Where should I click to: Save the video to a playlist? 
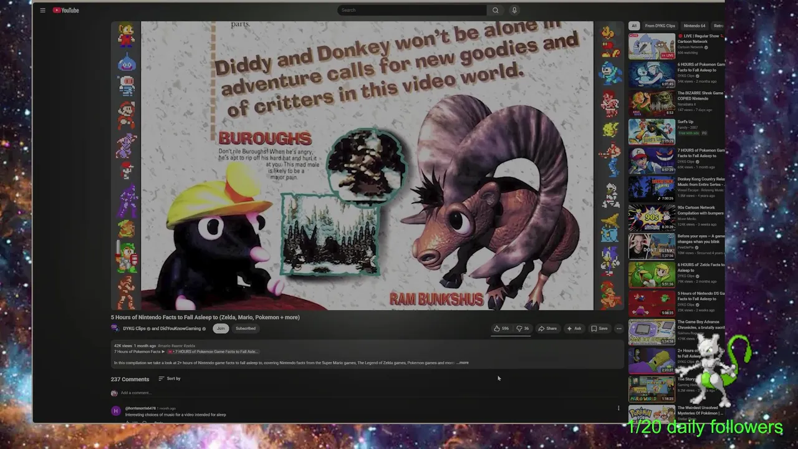(599, 329)
